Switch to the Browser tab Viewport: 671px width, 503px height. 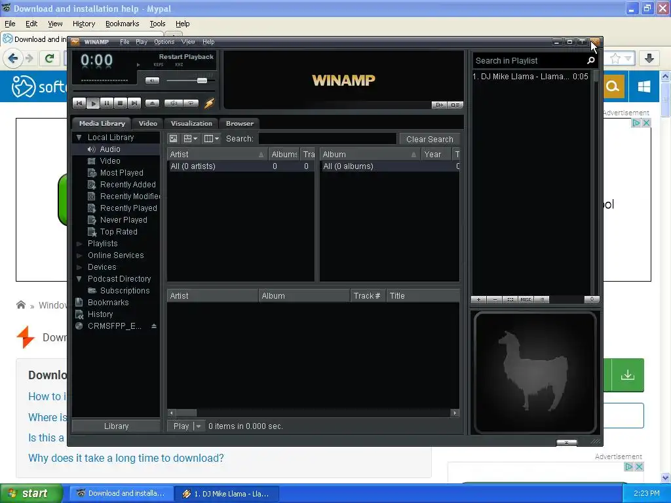(240, 123)
